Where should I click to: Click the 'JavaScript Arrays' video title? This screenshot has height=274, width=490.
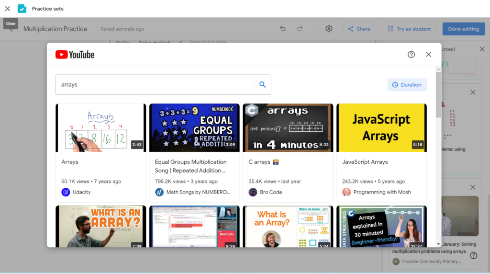pos(365,162)
